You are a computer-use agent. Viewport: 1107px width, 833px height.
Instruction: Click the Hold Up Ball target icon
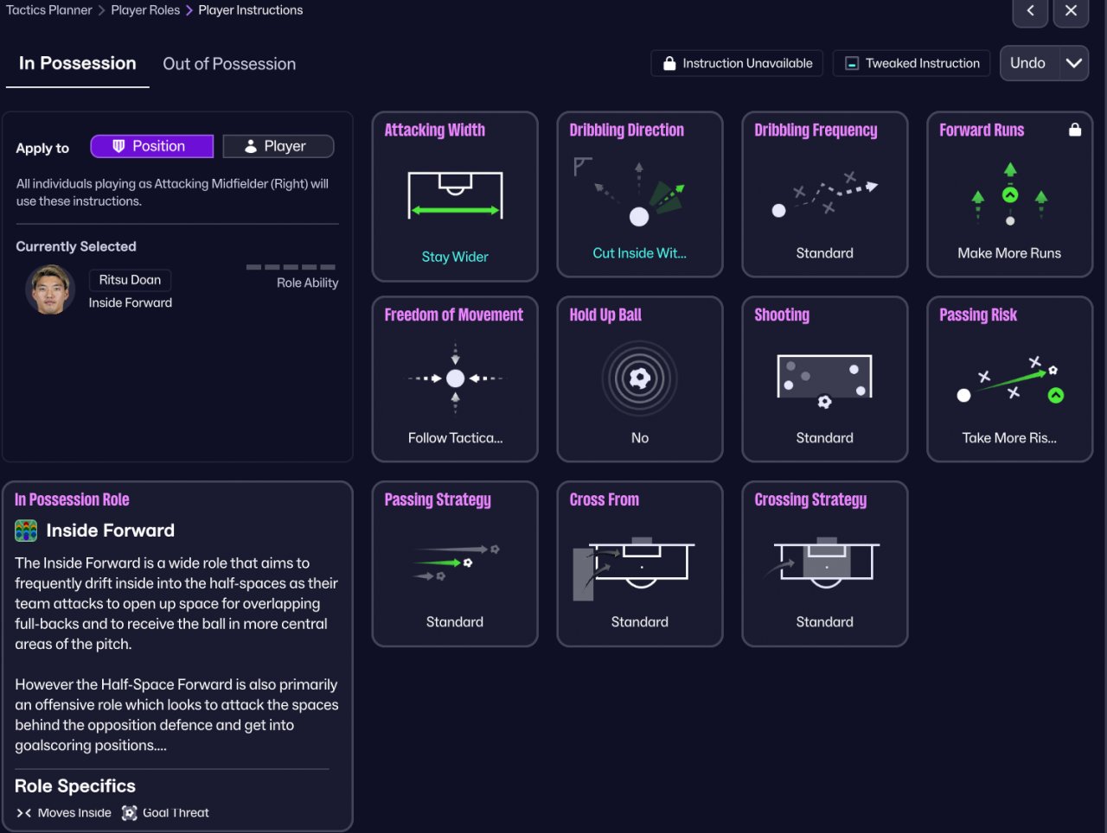coord(640,378)
